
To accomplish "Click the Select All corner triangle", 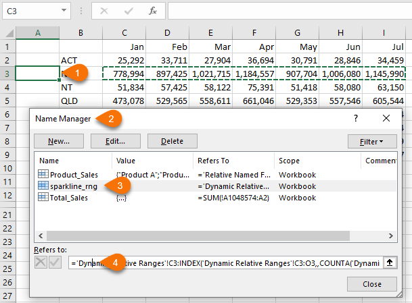I will 9,33.
